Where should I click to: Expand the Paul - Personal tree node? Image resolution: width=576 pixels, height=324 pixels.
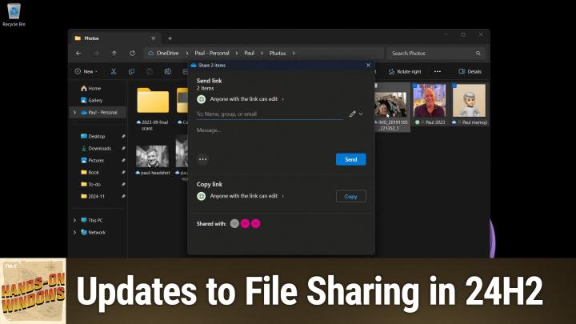click(74, 113)
